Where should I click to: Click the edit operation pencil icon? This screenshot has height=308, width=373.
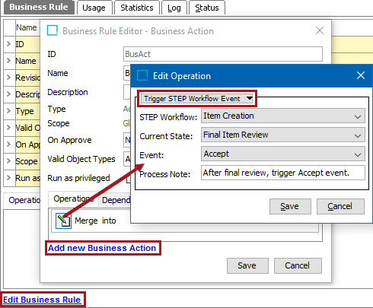63,221
